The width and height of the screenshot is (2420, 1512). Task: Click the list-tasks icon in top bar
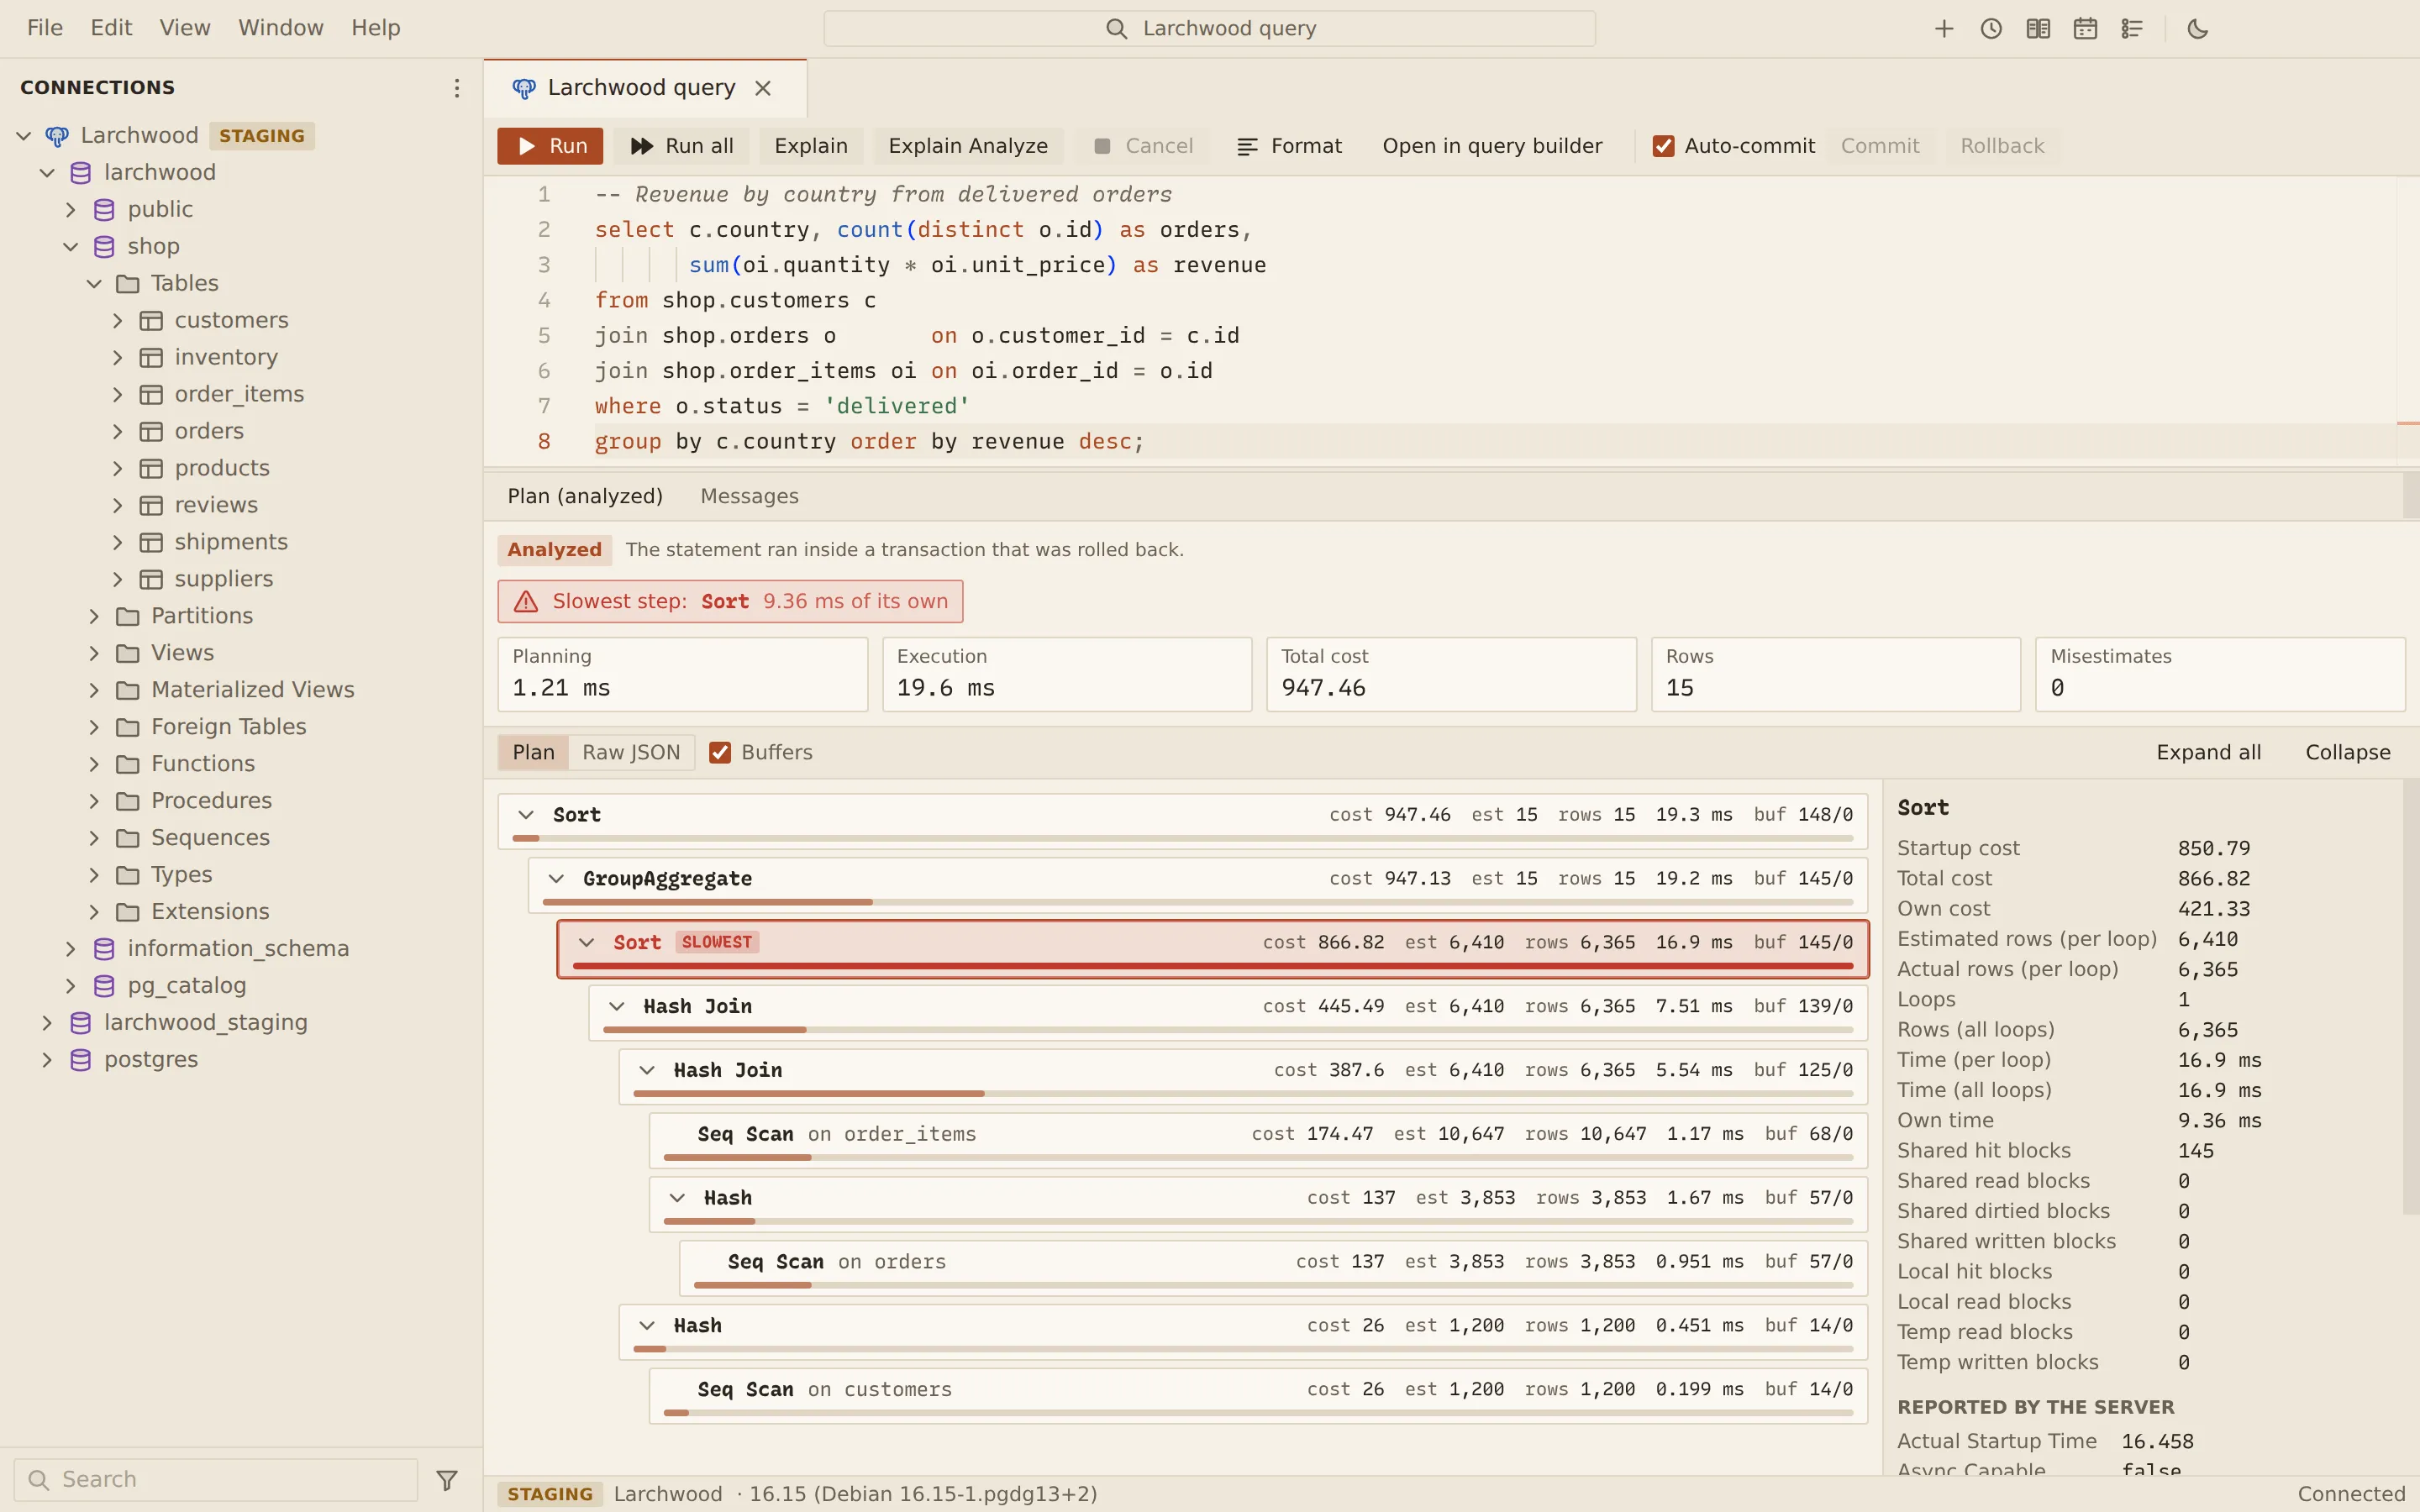point(2131,29)
